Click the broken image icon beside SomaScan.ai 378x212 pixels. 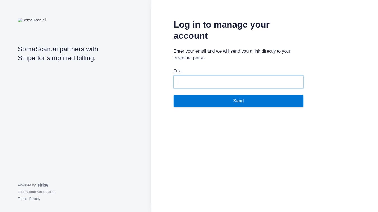pos(20,20)
